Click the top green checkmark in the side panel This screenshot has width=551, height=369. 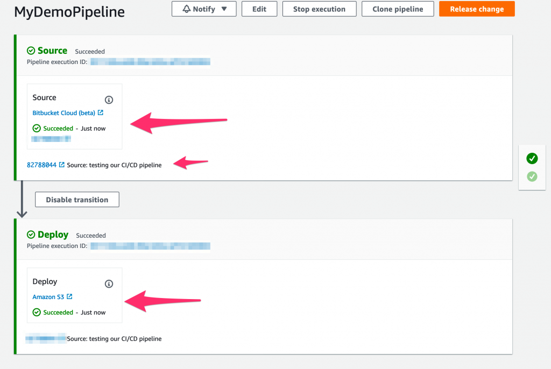[x=532, y=158]
